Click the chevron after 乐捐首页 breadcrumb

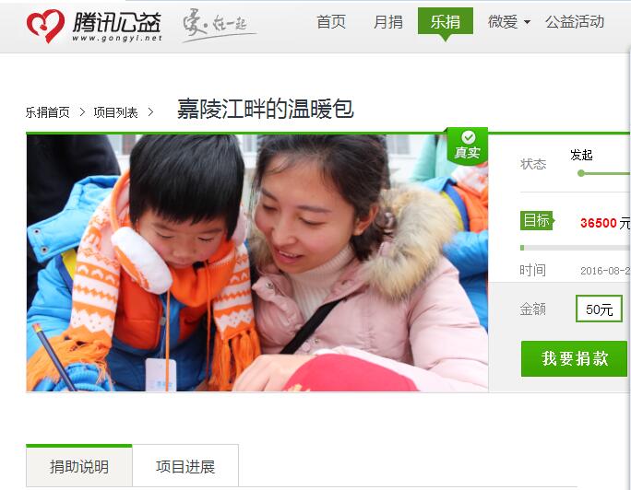(x=82, y=112)
